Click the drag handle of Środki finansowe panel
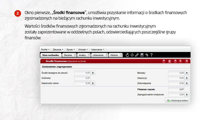202x120 pixels. pyautogui.click(x=43, y=61)
